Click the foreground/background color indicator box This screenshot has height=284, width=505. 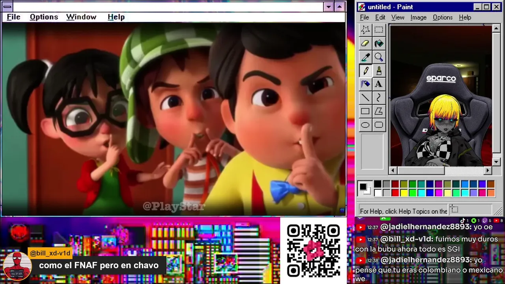coord(365,189)
